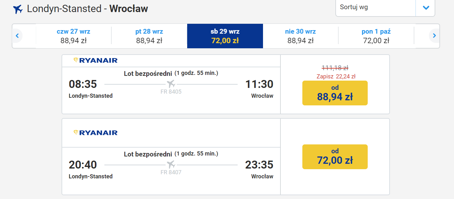The image size is (454, 199).
Task: Select the nie 30 wrz date tab
Action: (300, 36)
